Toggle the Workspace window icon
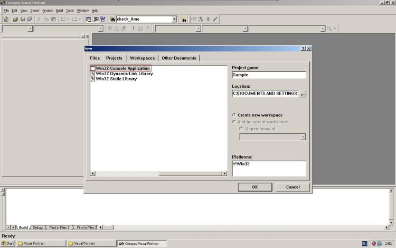Screen dimensions: 396x248 pos(88,19)
